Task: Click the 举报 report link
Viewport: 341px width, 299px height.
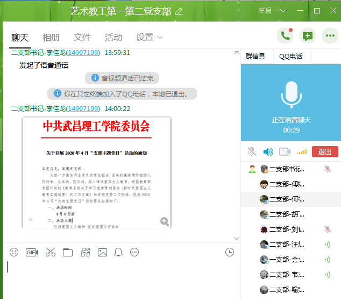Action: point(265,10)
